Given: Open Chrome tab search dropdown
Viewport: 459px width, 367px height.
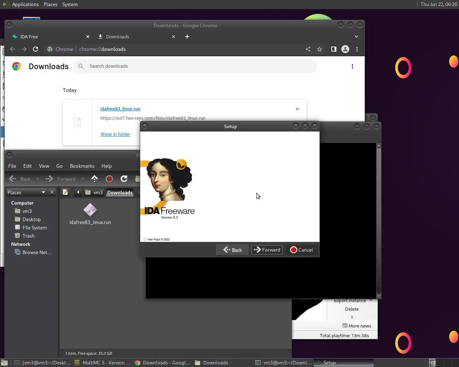Looking at the screenshot, I should coord(356,37).
